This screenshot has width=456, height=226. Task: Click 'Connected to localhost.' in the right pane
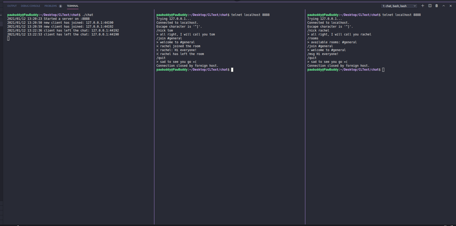click(328, 23)
